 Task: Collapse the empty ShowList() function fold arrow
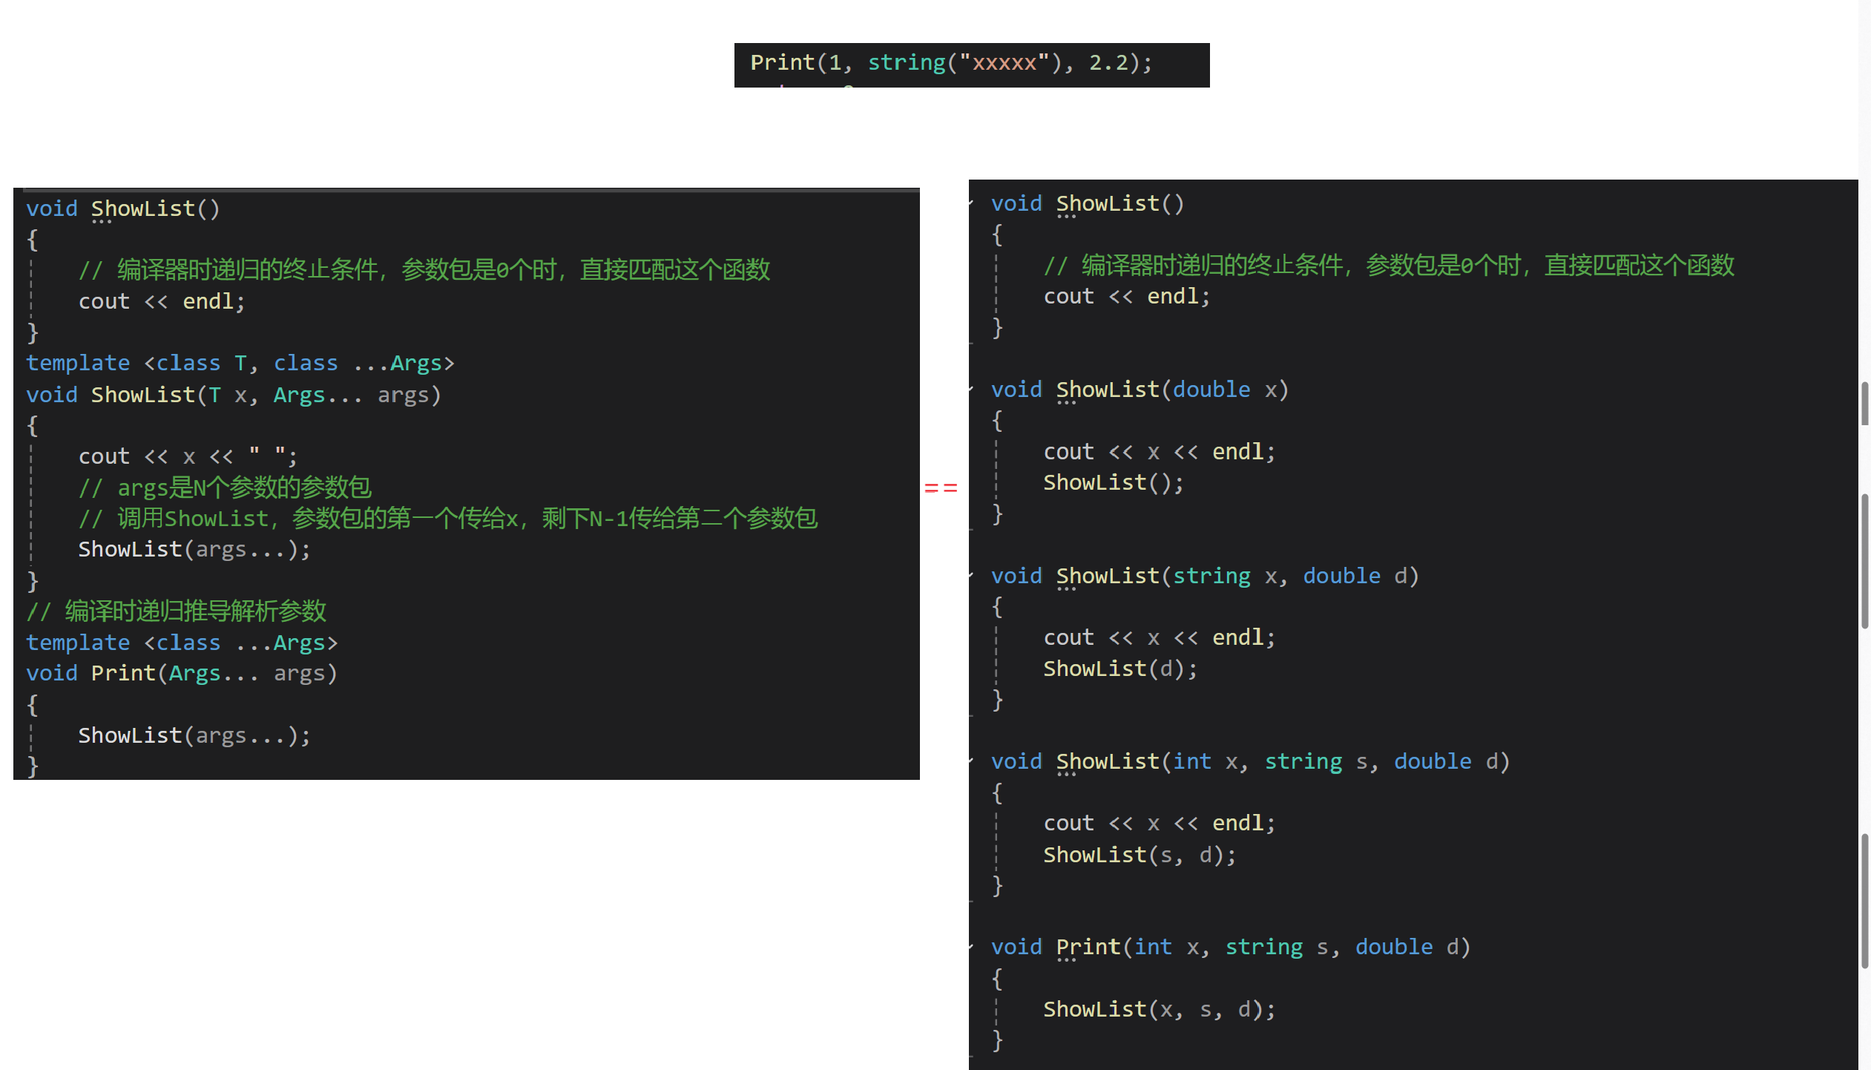tap(972, 203)
